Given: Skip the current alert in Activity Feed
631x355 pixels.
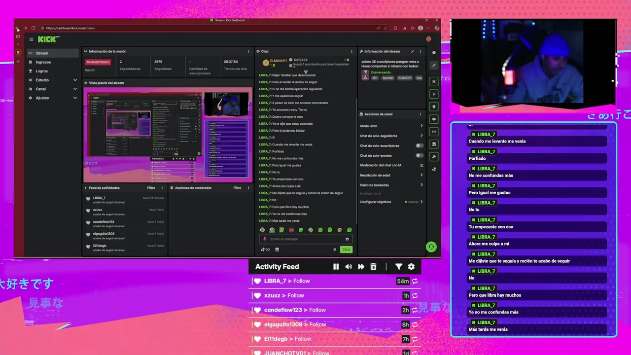Looking at the screenshot, I should pos(361,267).
